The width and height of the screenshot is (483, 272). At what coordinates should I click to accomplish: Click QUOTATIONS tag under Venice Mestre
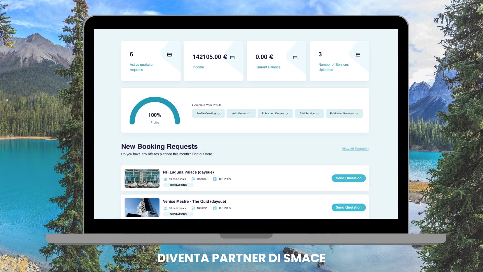click(x=178, y=214)
